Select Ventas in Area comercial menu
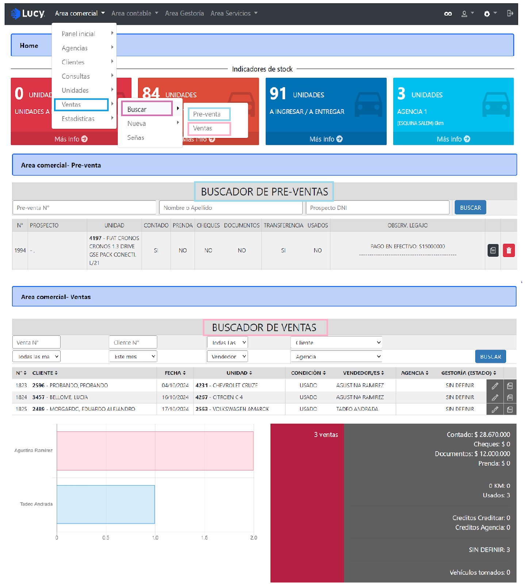The height and width of the screenshot is (584, 525). 81,104
